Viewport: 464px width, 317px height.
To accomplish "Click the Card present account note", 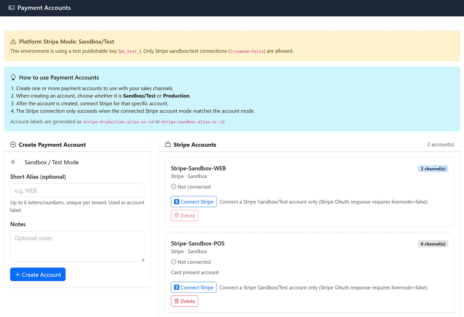I will tap(195, 272).
